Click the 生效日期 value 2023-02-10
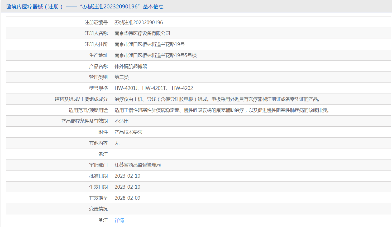The image size is (392, 227). click(x=127, y=187)
